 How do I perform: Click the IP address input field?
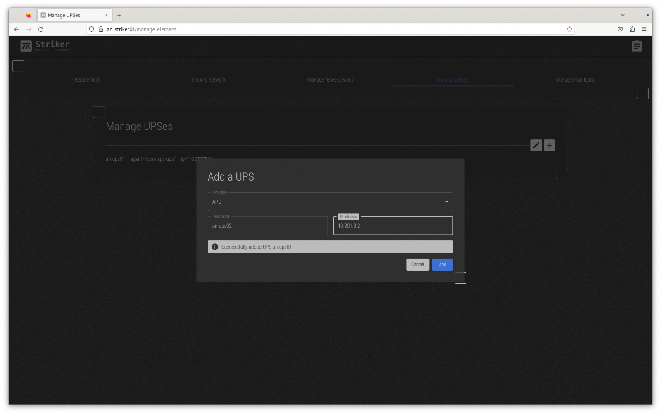coord(392,226)
